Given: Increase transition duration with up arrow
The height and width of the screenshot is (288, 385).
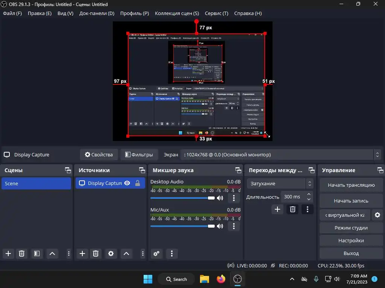Looking at the screenshot, I should pos(309,194).
